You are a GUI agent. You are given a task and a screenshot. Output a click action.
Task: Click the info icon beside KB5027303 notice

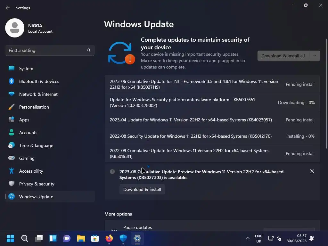point(112,172)
